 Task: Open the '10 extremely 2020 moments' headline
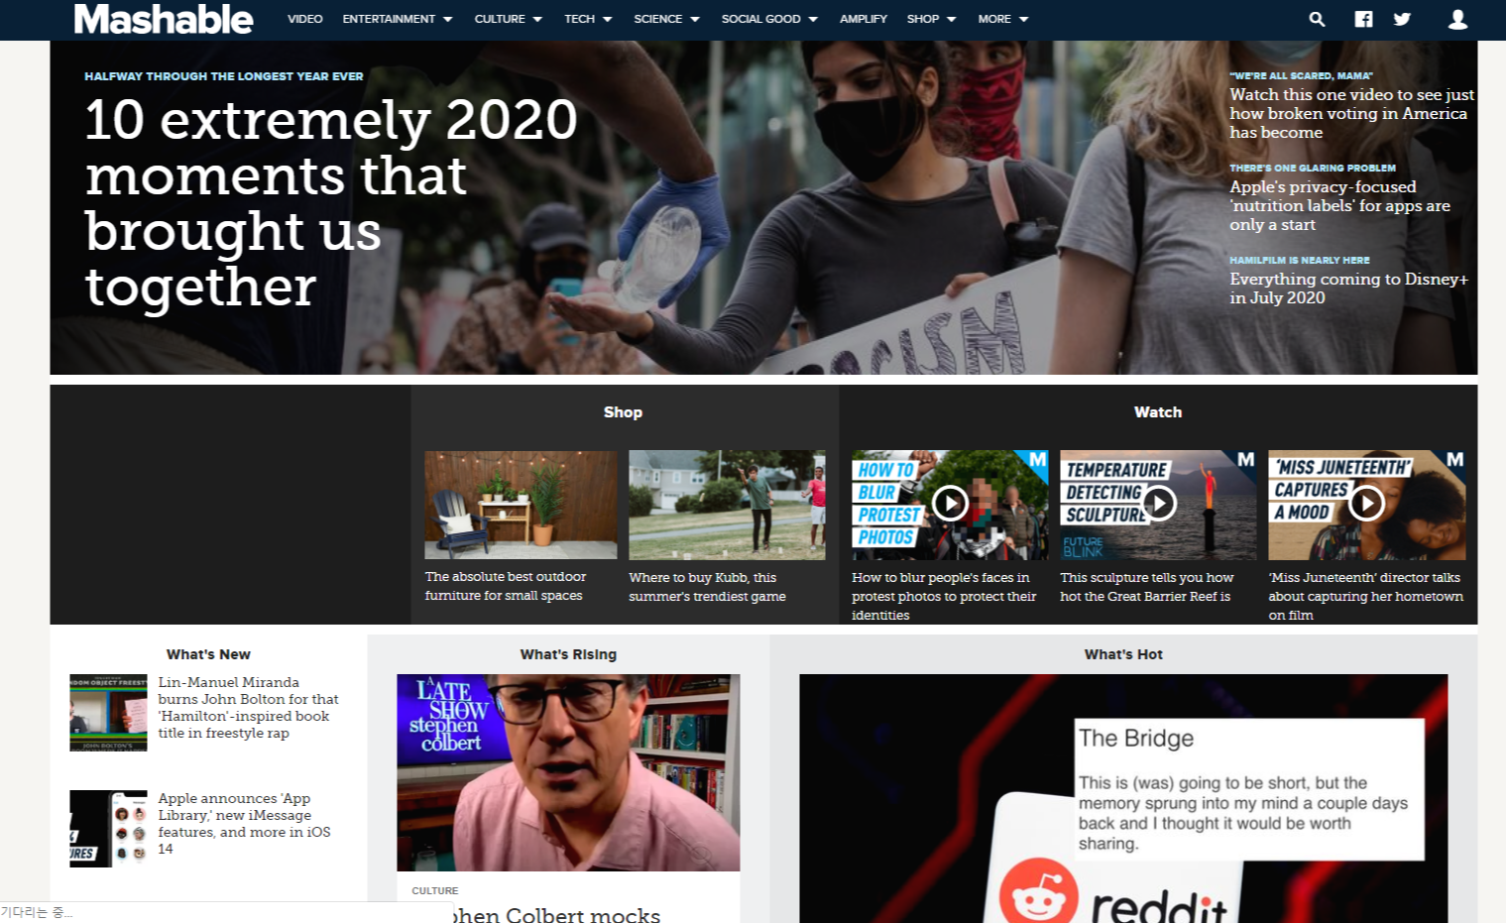tap(331, 202)
